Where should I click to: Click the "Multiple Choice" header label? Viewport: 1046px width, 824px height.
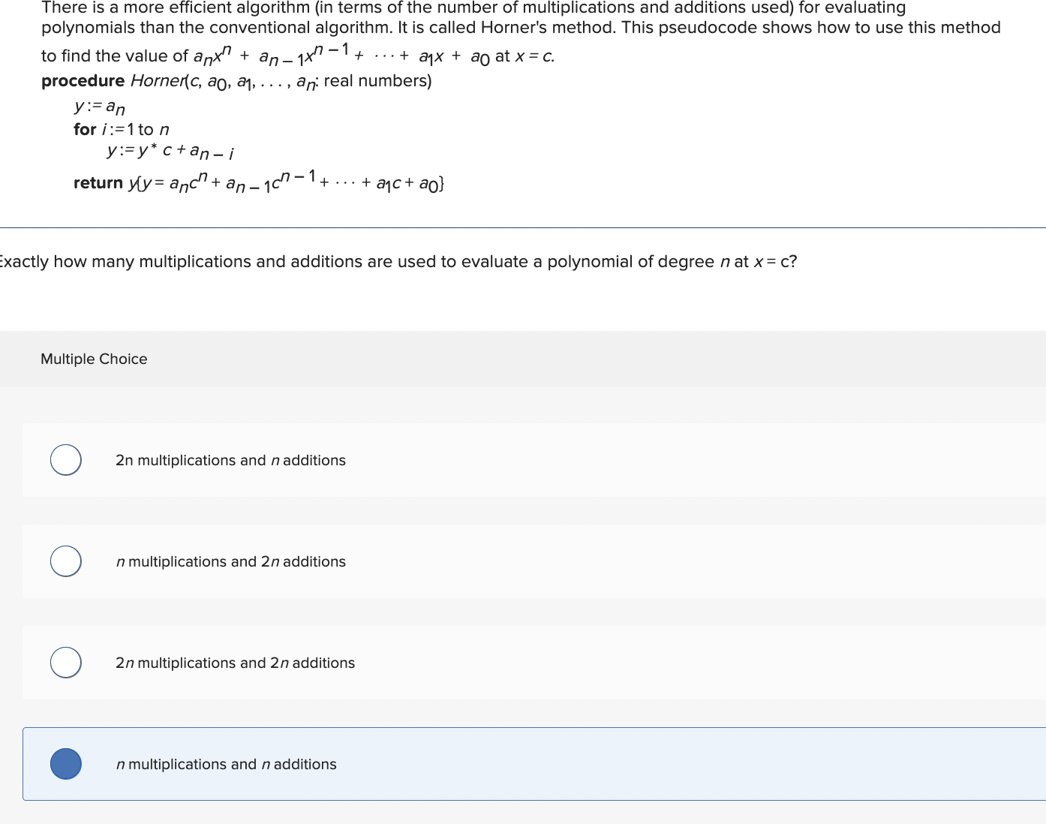[x=94, y=359]
